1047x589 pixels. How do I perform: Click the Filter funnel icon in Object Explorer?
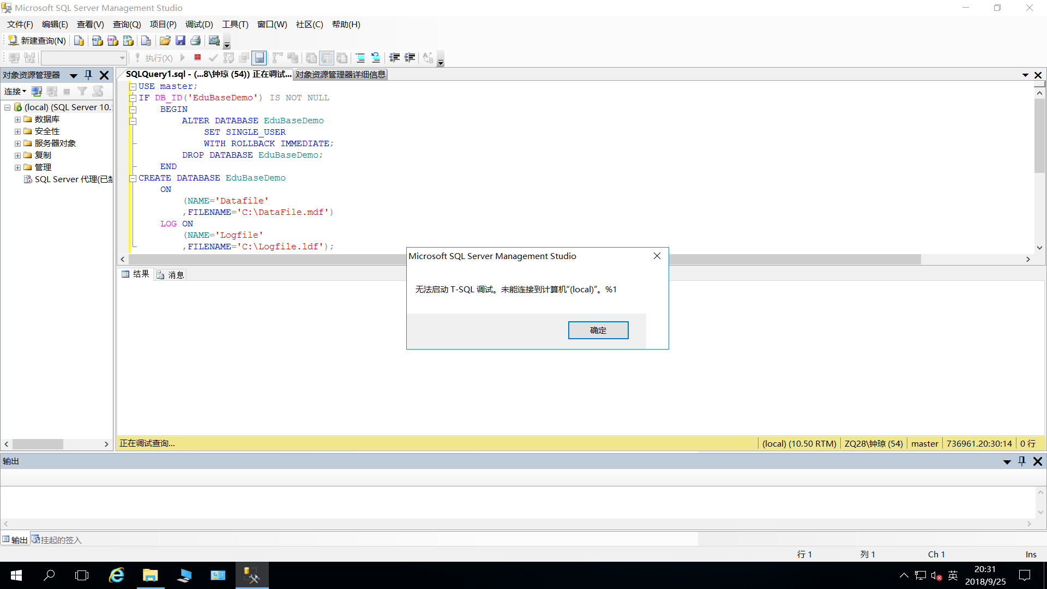coord(82,91)
